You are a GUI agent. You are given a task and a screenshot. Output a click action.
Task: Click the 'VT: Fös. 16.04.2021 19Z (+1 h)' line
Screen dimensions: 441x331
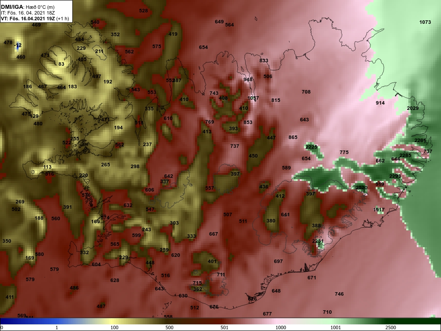[35, 19]
